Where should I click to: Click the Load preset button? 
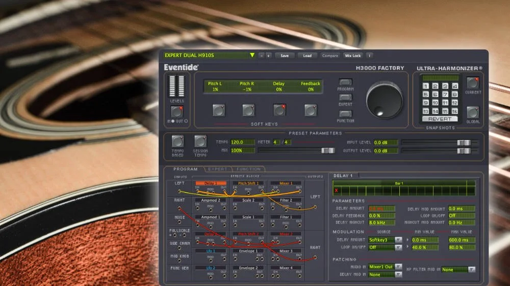coord(308,56)
